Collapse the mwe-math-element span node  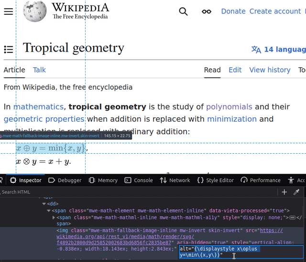click(49, 210)
